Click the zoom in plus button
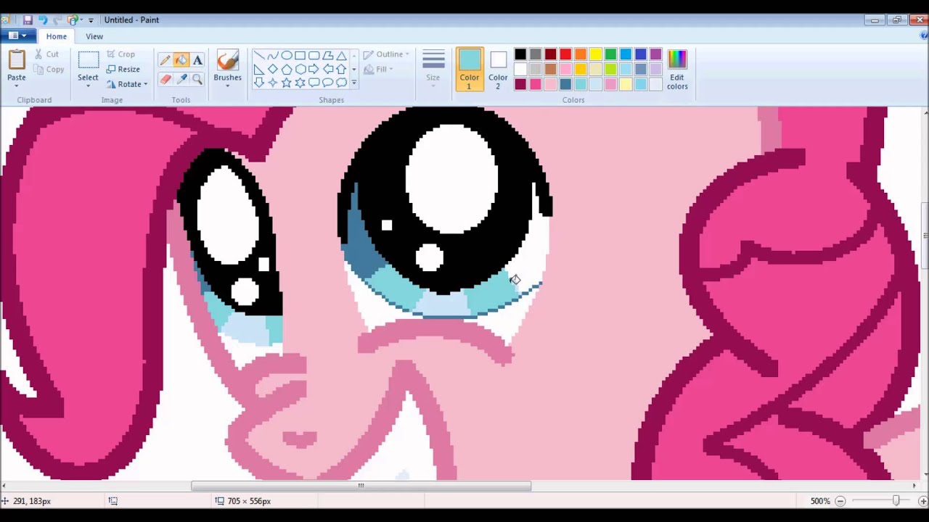 922,501
